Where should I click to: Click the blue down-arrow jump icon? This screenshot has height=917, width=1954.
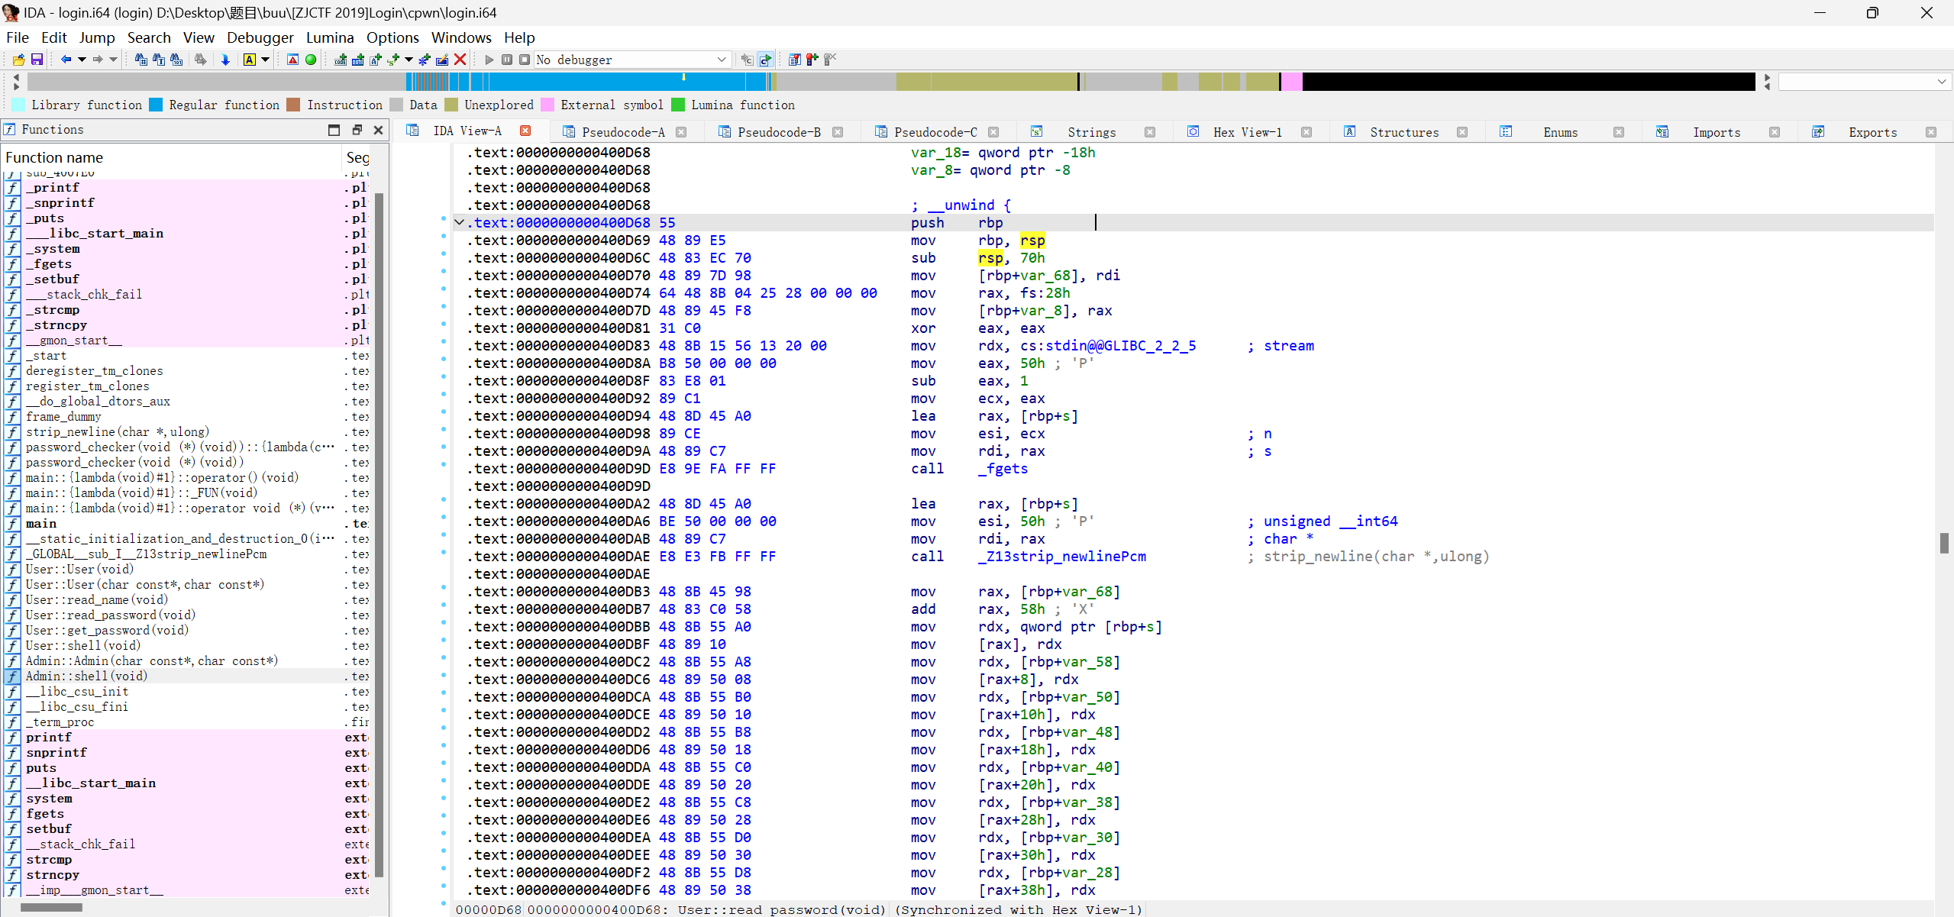click(225, 60)
